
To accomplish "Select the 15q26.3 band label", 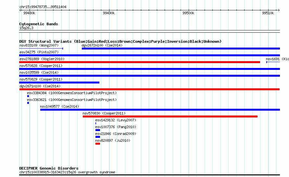I will (x=26, y=28).
